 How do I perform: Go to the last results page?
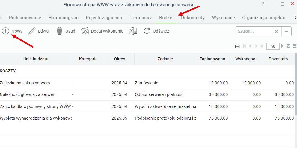(262, 46)
